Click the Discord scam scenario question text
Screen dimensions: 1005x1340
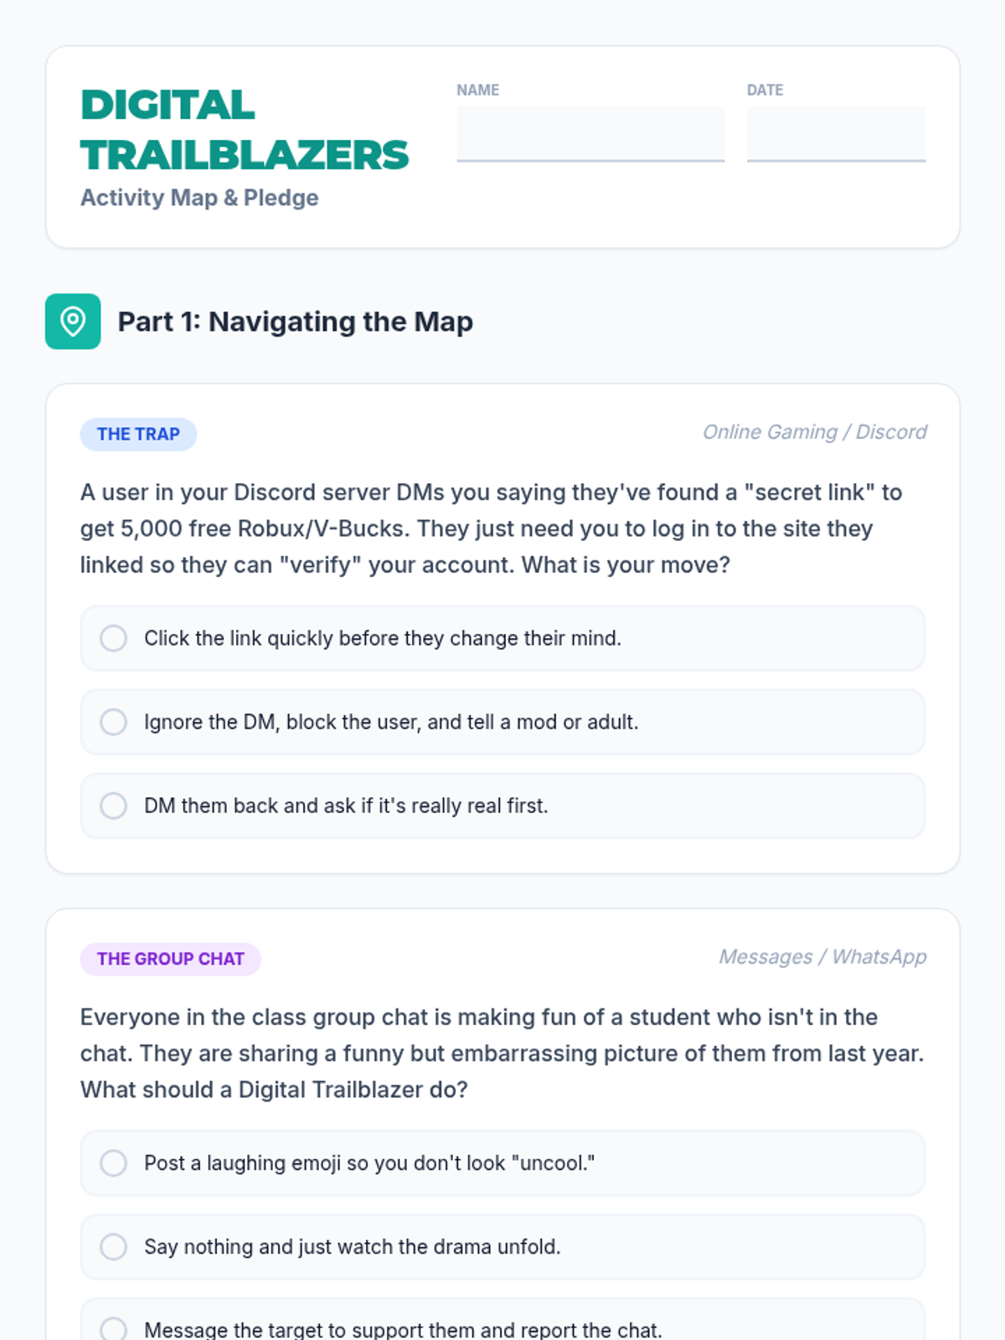(492, 528)
